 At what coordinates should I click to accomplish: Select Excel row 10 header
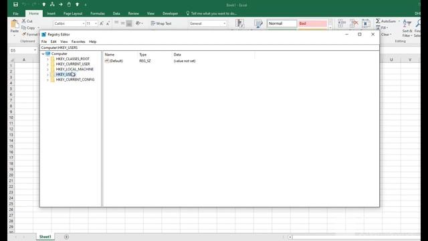(11, 118)
